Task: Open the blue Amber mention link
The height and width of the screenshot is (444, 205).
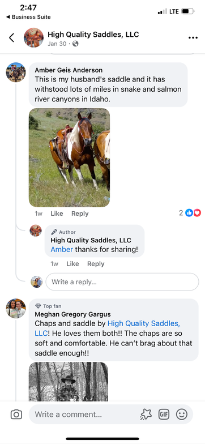Action: [x=62, y=249]
